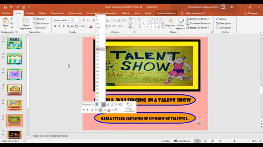Click the mini toolbar font color A
263x147 pixels.
109,110
